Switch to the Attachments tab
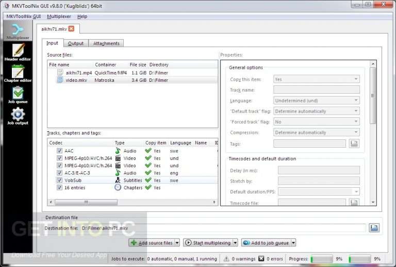Viewport: 396px width, 267px height. click(106, 43)
